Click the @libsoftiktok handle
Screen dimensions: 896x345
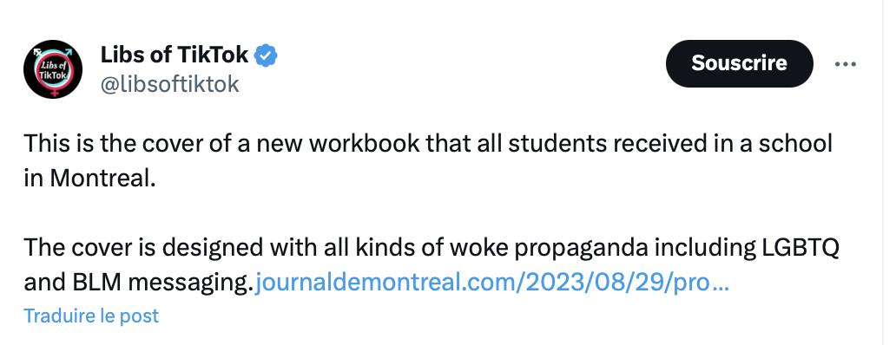coord(169,84)
